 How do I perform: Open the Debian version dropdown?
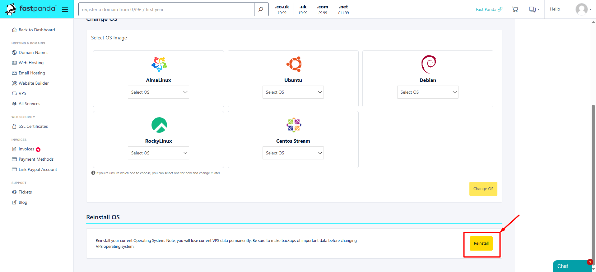[x=428, y=92]
